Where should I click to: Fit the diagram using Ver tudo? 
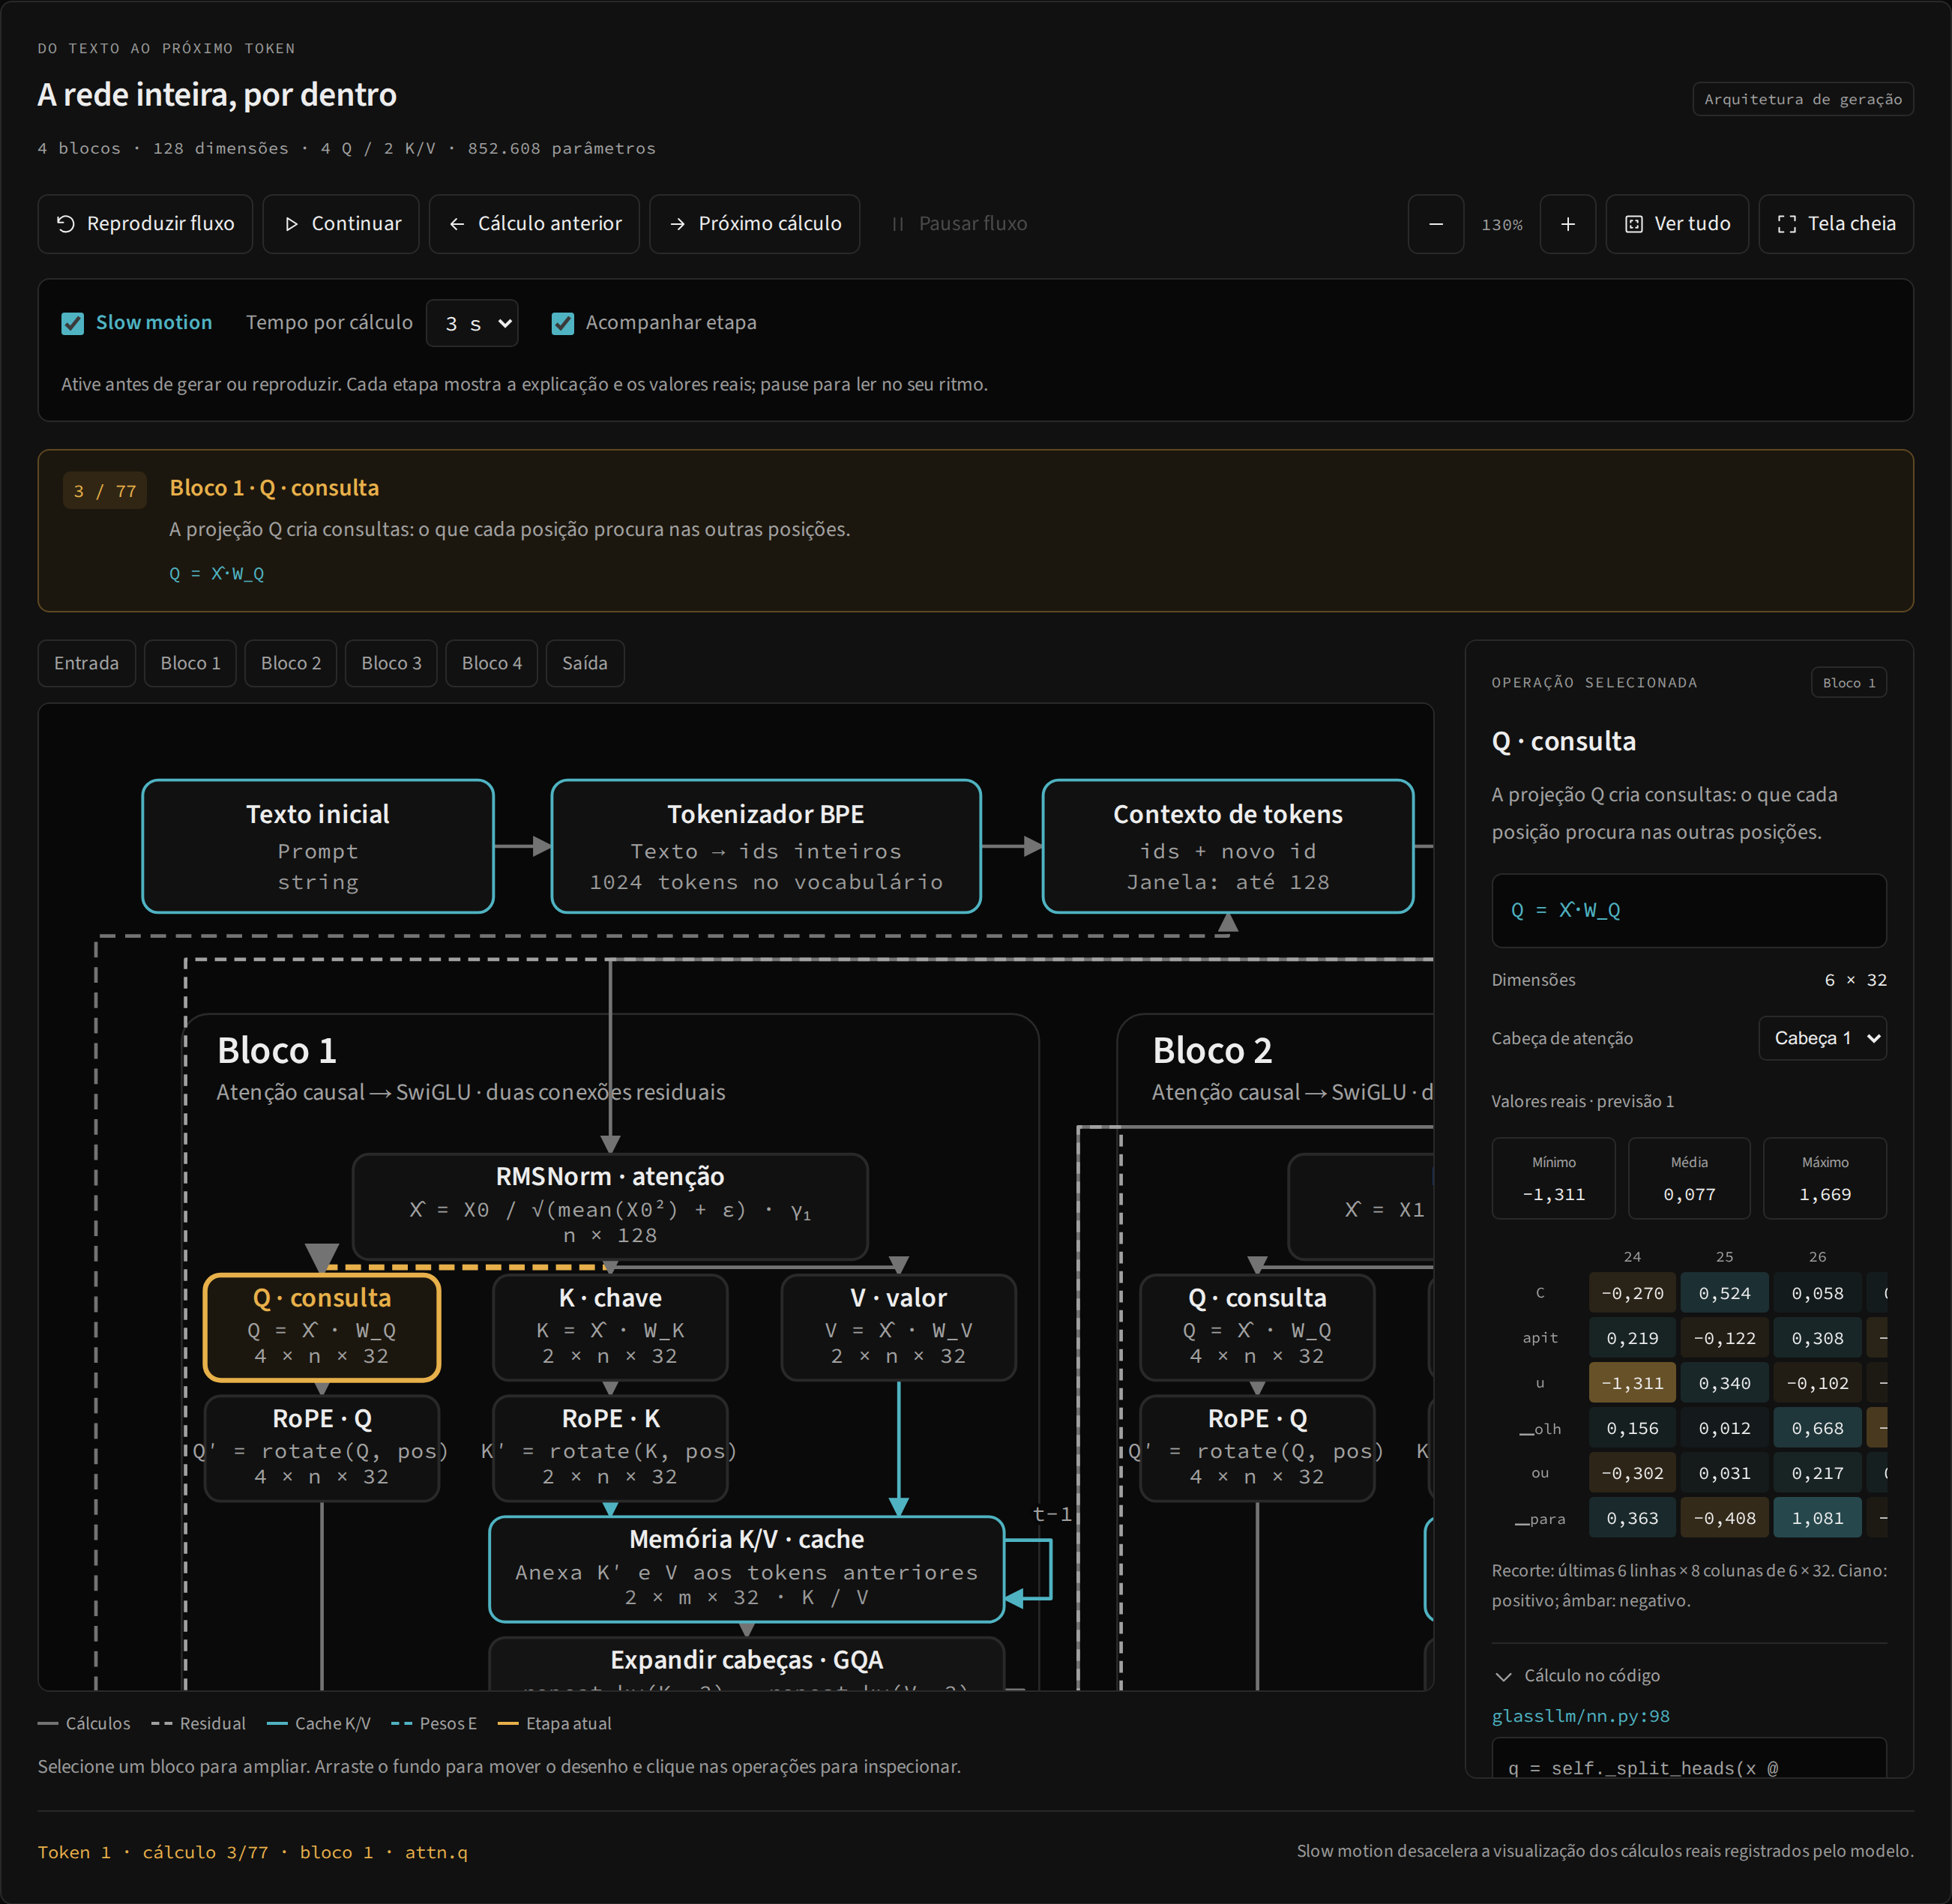pyautogui.click(x=1677, y=224)
